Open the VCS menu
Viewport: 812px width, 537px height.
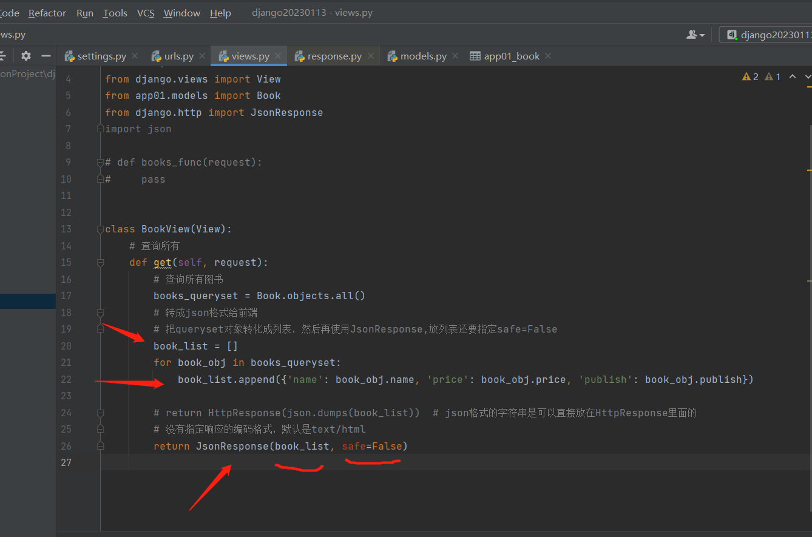point(146,13)
